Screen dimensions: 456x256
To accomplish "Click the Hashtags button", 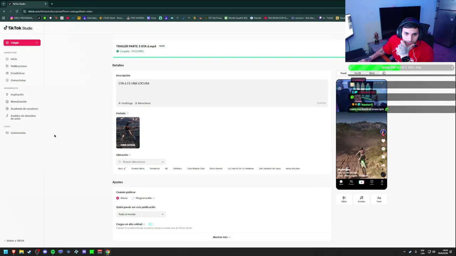I will 126,103.
